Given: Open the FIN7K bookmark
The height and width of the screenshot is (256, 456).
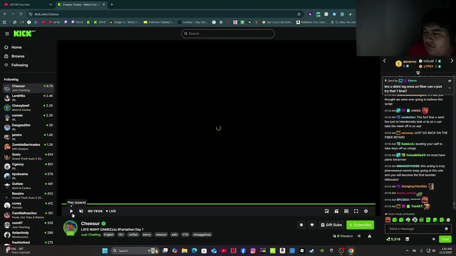Looking at the screenshot, I should pos(99,22).
